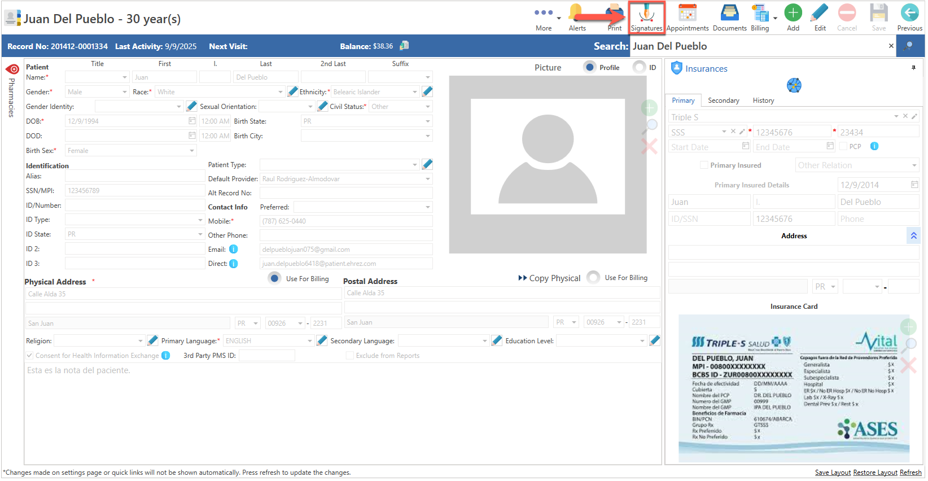This screenshot has width=928, height=481.
Task: Open the balance statement icon
Action: 404,46
